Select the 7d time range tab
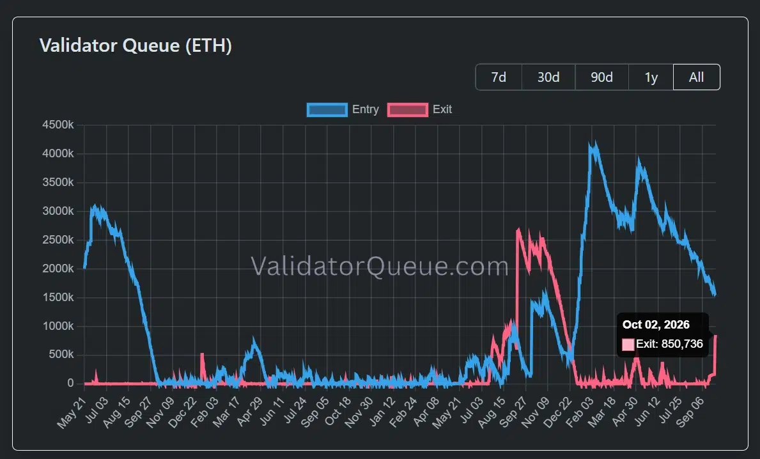760x459 pixels. (499, 77)
